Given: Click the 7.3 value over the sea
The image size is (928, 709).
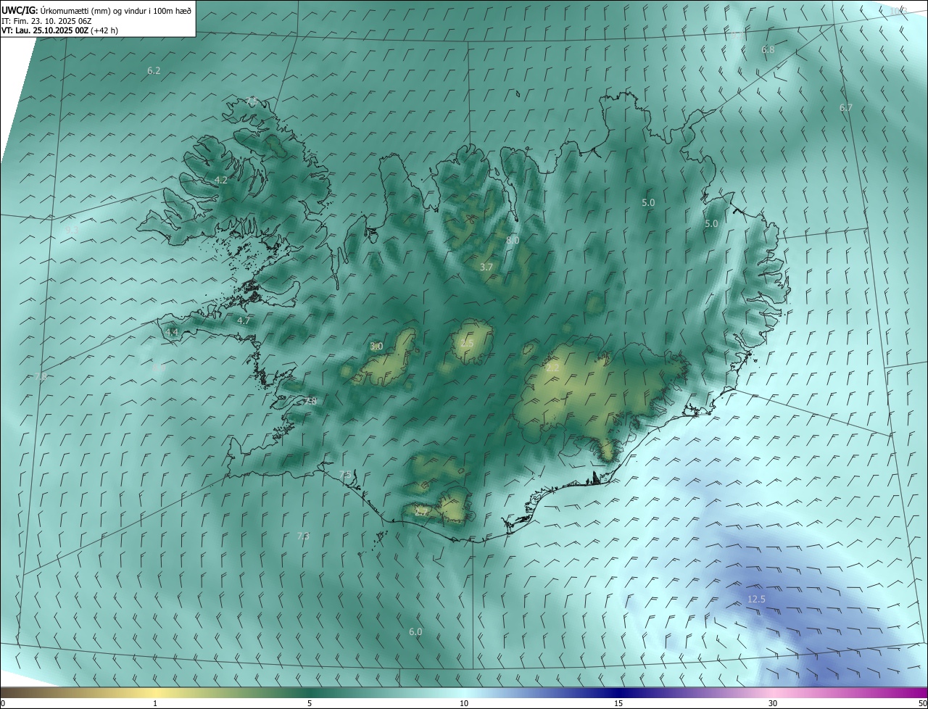Looking at the screenshot, I should coord(303,536).
